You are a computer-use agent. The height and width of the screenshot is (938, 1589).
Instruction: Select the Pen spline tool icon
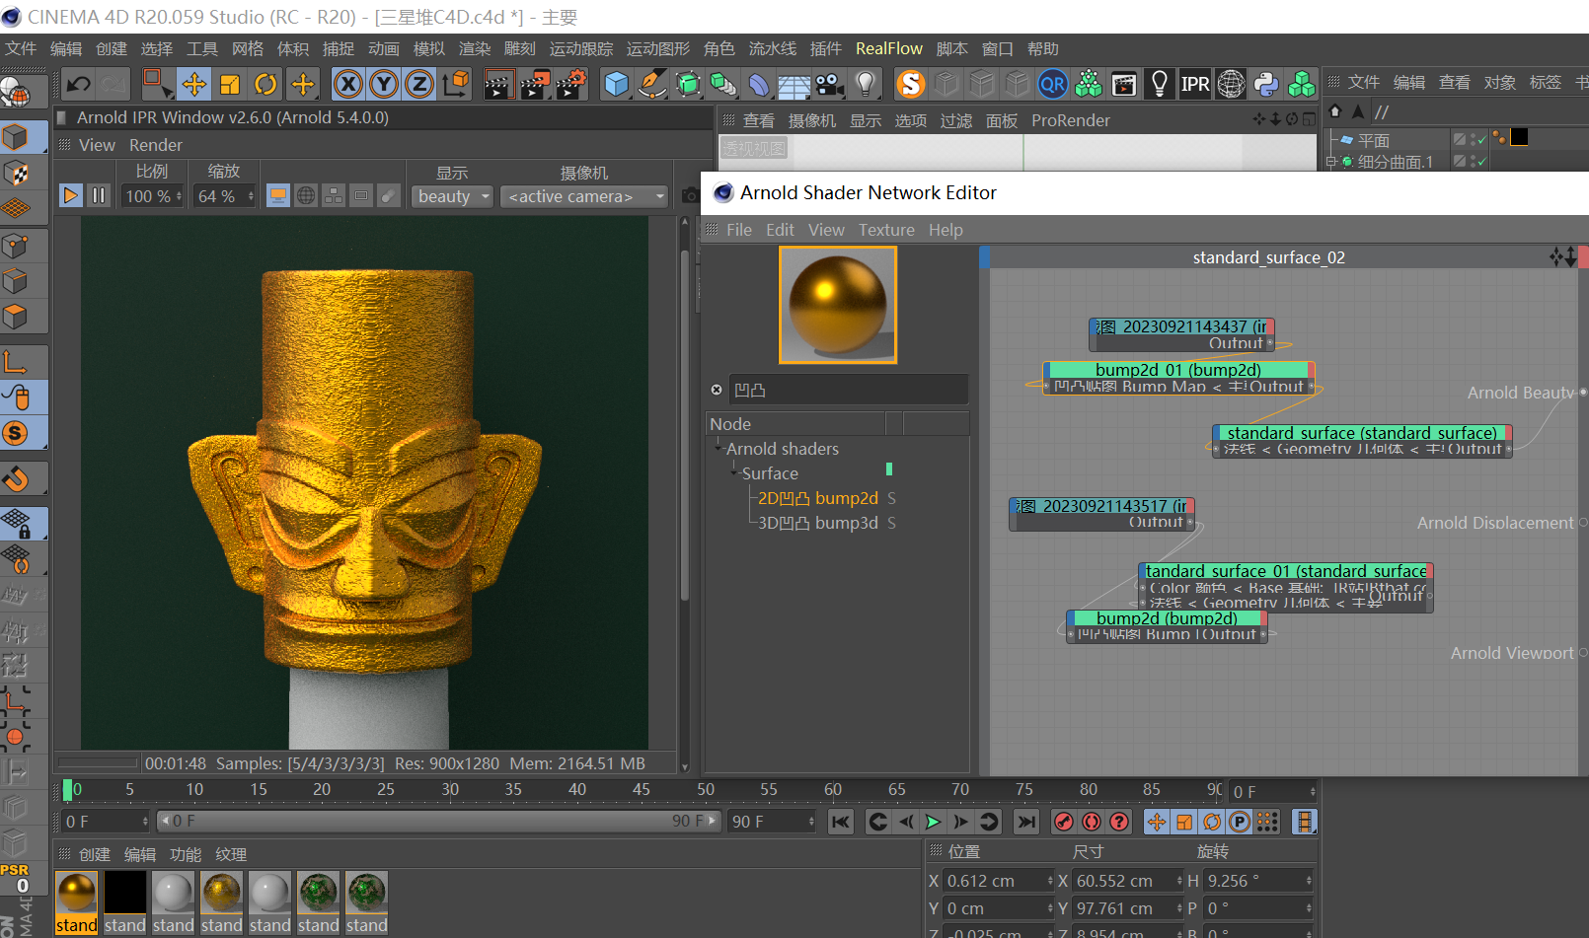(652, 84)
